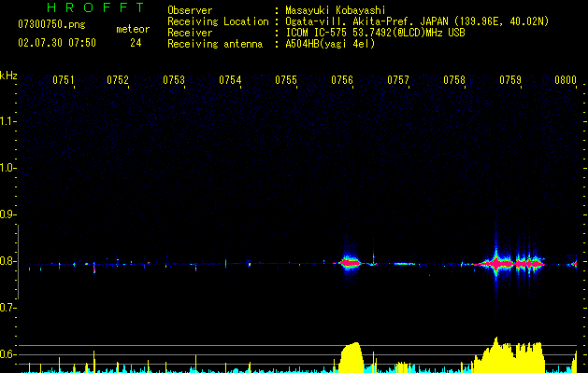Click the A504HB(yagi 4el) antenna text
Viewport: 588px width, 373px height.
point(330,44)
